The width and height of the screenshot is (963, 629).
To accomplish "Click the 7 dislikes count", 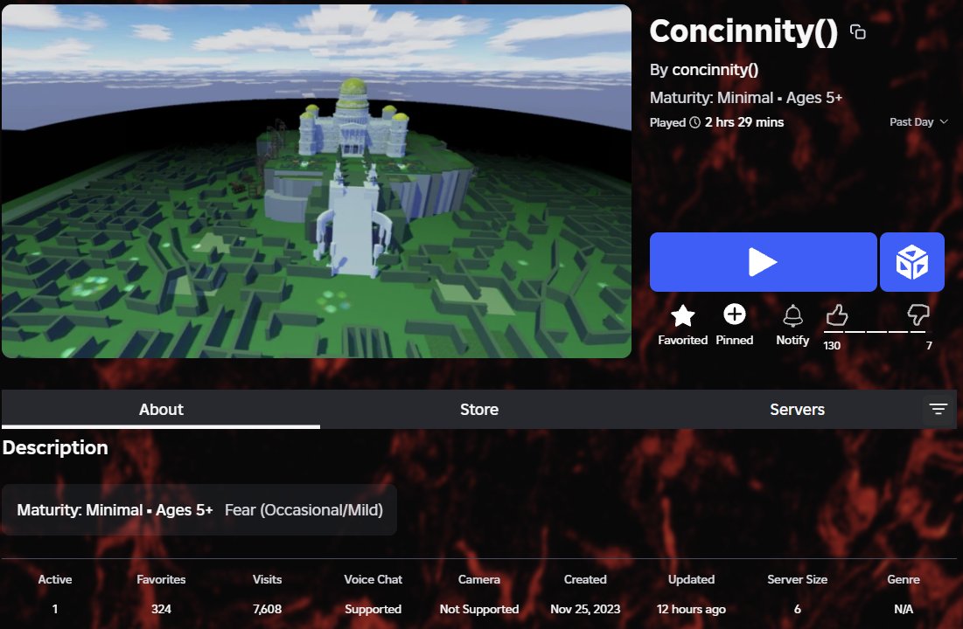I will [929, 345].
